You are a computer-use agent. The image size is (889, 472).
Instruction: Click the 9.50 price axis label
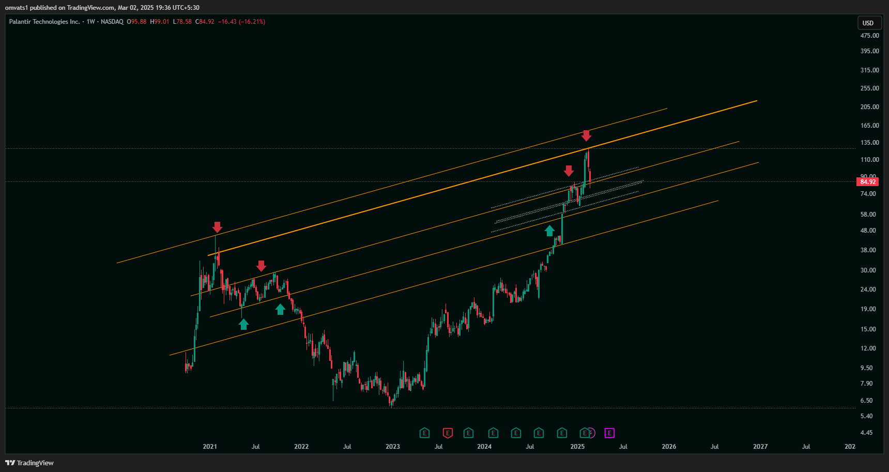(867, 368)
